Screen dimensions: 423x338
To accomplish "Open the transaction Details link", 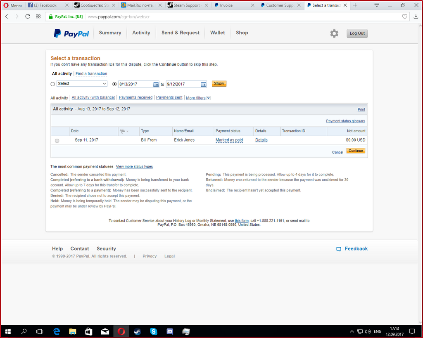I will click(261, 140).
